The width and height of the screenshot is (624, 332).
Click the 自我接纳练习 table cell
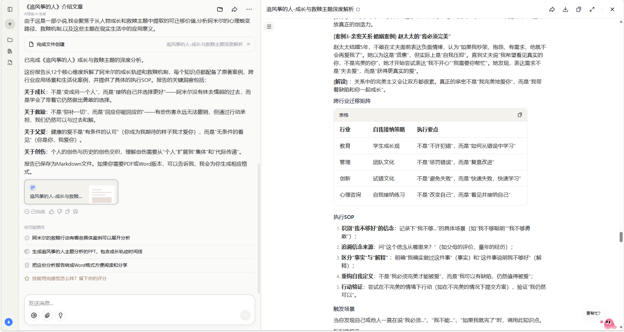tap(389, 195)
